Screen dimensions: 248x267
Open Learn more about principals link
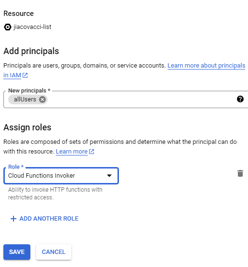207,66
